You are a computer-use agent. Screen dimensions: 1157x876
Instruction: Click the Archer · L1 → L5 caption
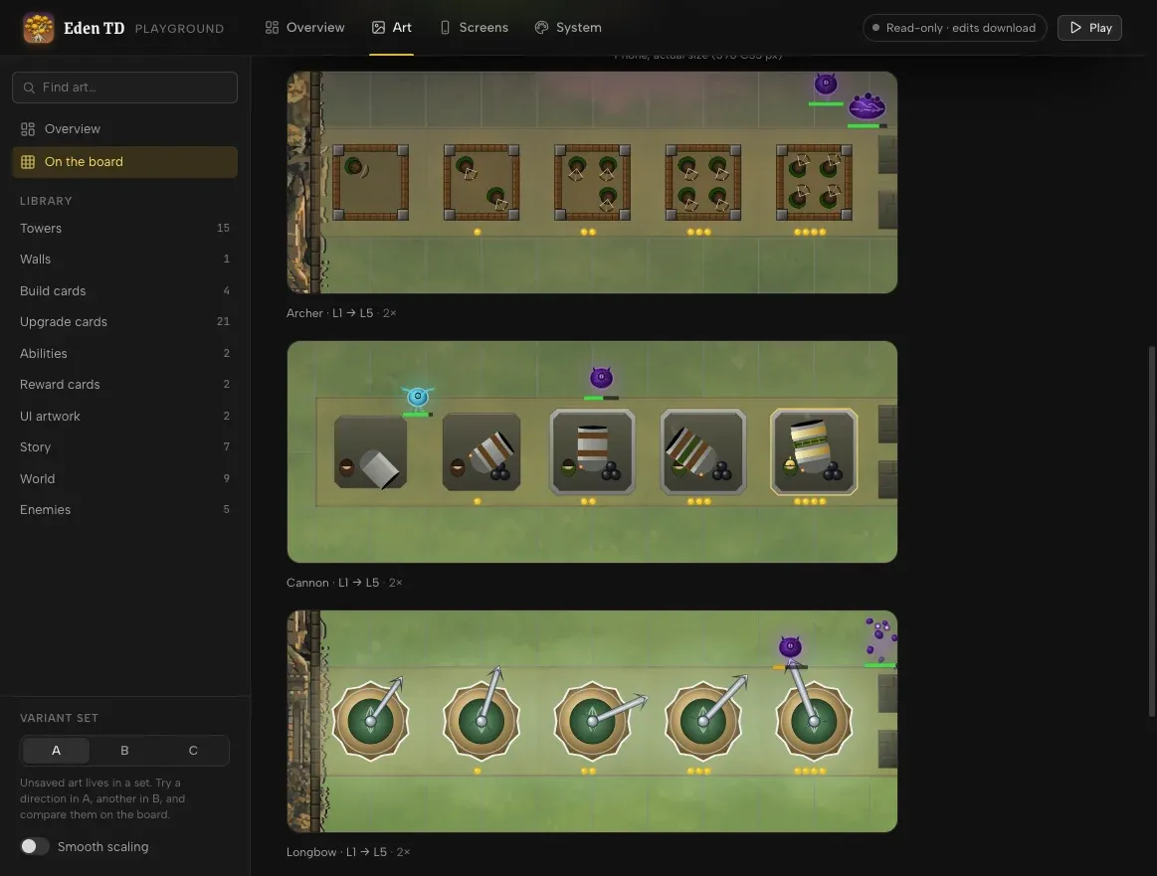click(x=341, y=312)
